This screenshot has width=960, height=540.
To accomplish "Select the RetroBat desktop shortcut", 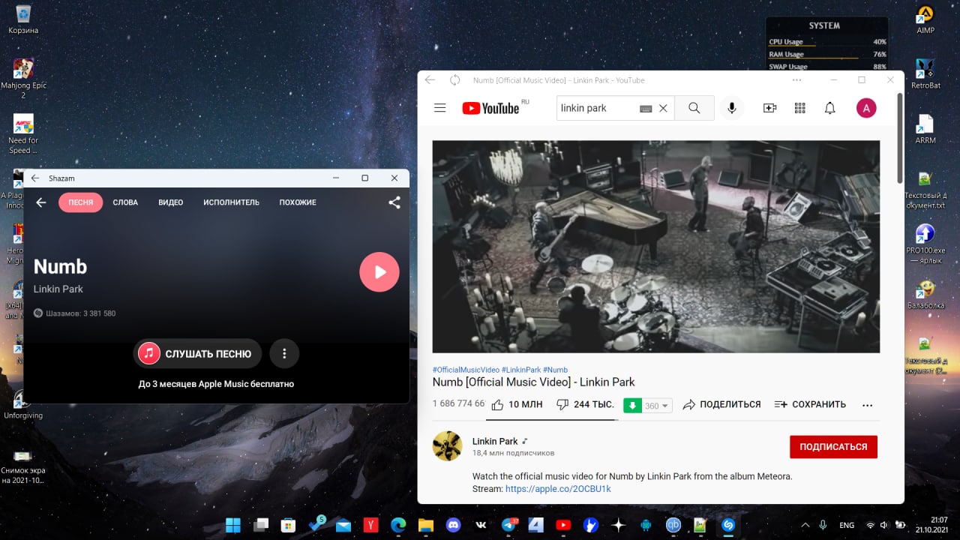I will pyautogui.click(x=925, y=73).
